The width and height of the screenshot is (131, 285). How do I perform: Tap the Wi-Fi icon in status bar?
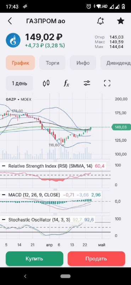click(x=99, y=6)
